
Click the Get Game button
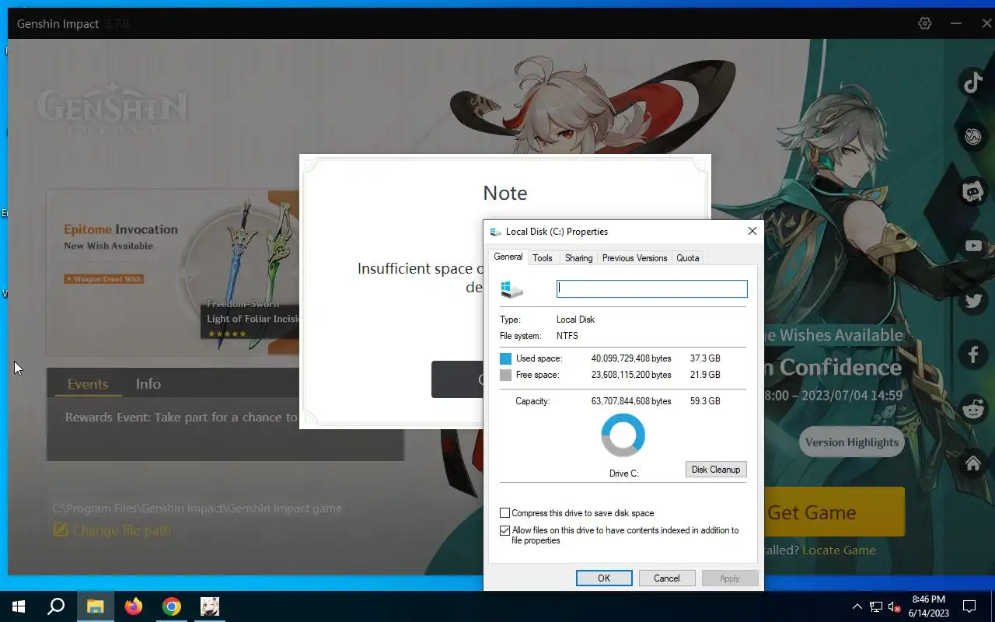point(833,512)
